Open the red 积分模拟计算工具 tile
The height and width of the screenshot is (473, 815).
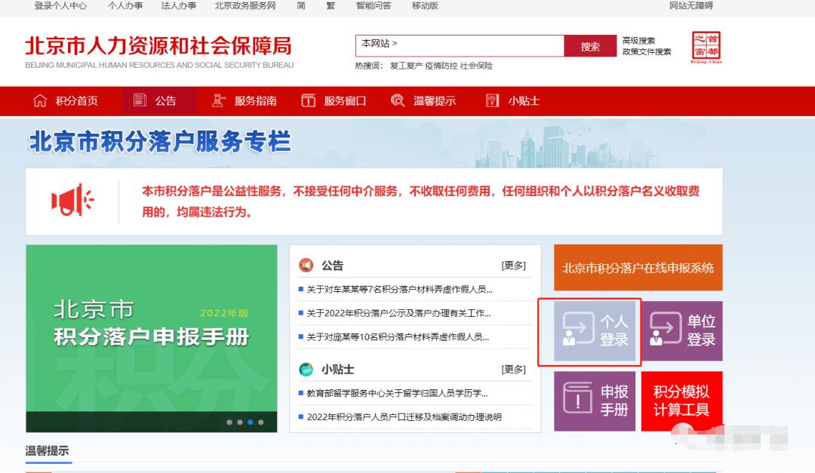click(x=682, y=401)
